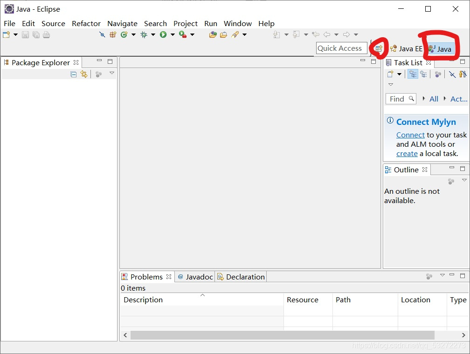The height and width of the screenshot is (354, 470).
Task: Open the External Tools dropdown arrow
Action: point(193,35)
